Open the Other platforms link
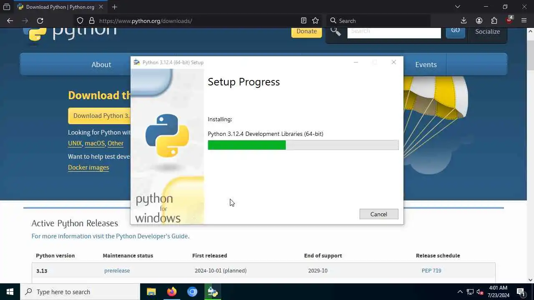Screen dimensions: 534x300 click(116, 143)
